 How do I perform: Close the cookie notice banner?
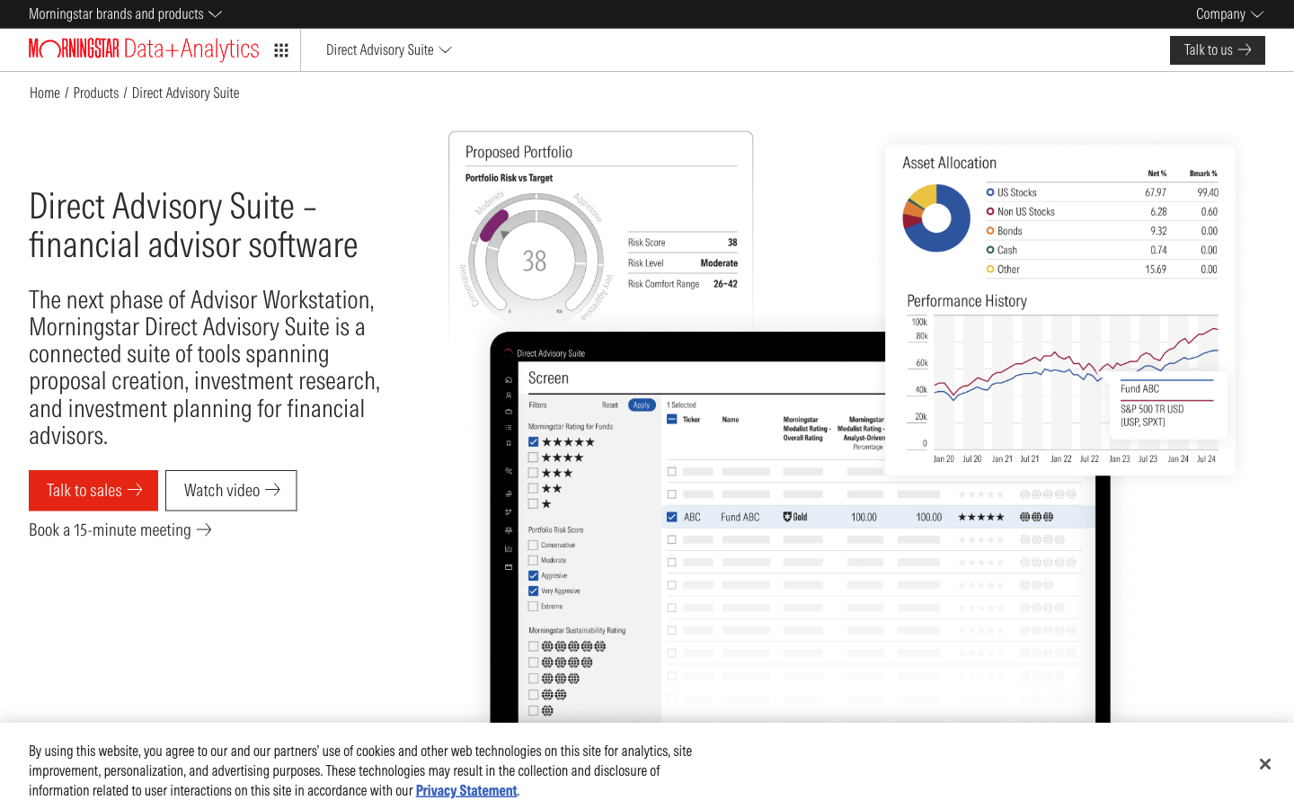pyautogui.click(x=1264, y=764)
